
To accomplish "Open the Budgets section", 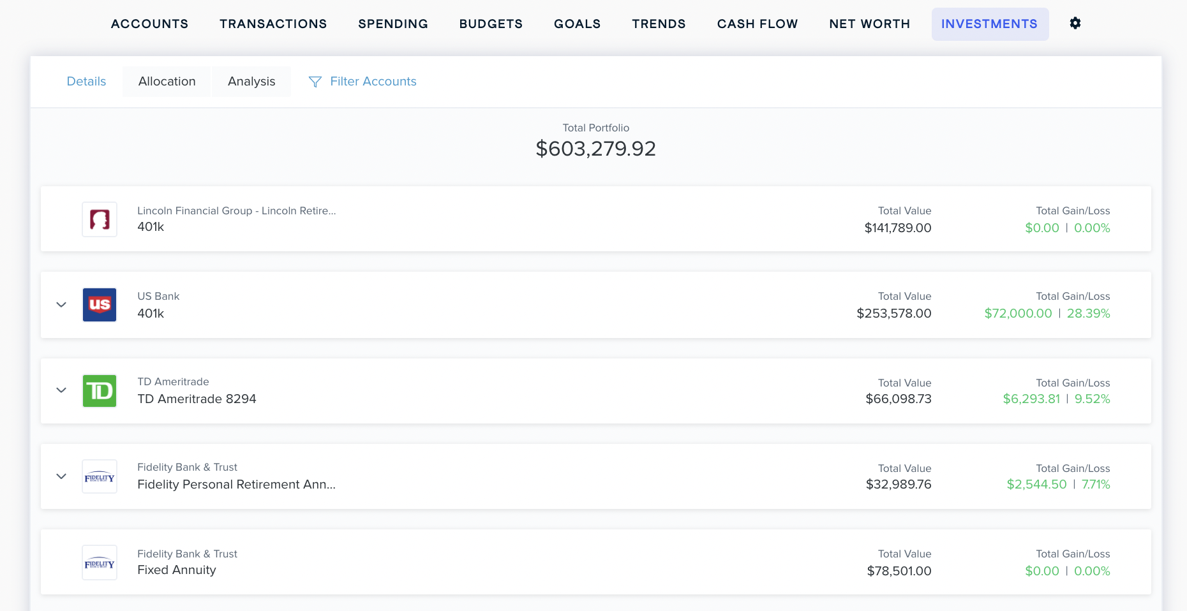I will [491, 24].
